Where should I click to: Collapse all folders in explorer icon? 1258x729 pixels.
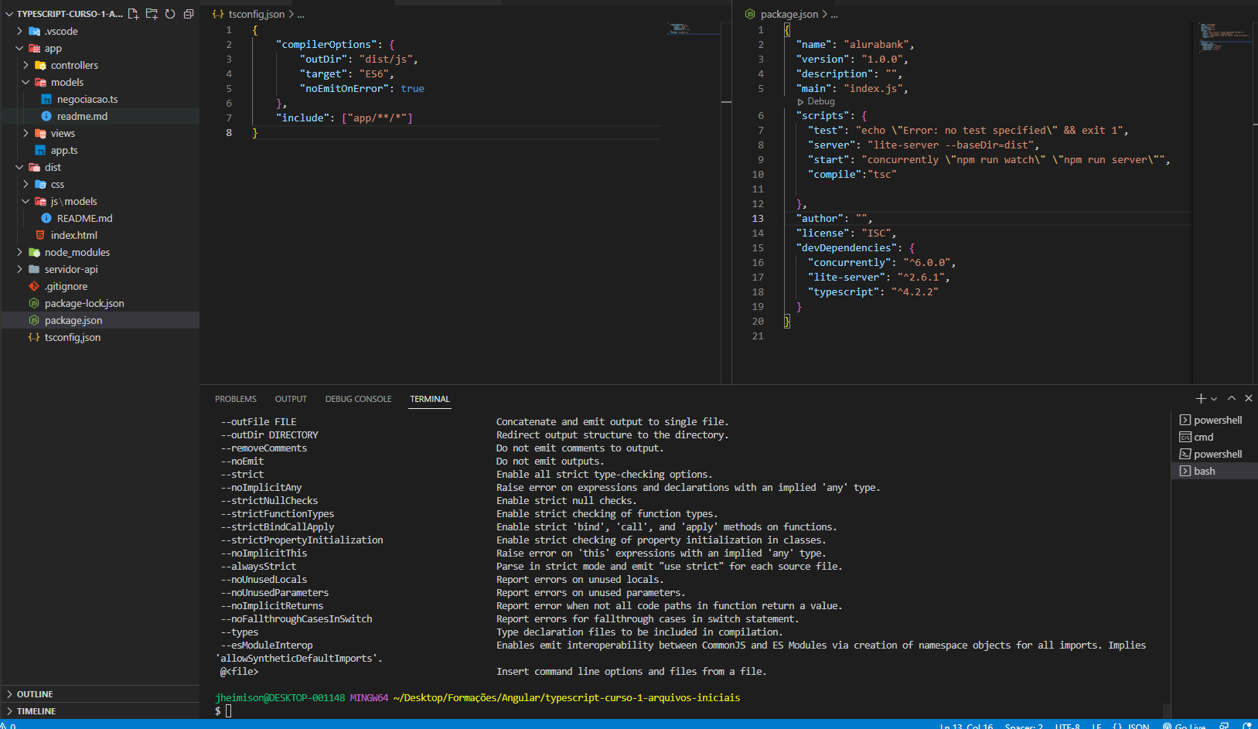click(x=189, y=14)
